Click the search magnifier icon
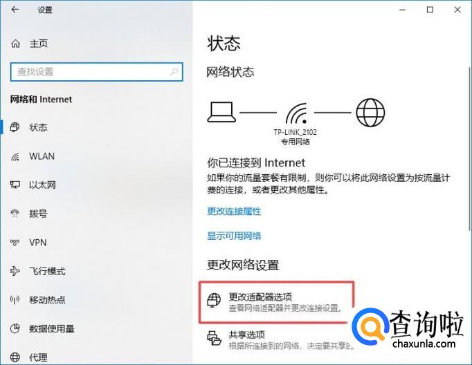472x365 pixels. (x=174, y=72)
